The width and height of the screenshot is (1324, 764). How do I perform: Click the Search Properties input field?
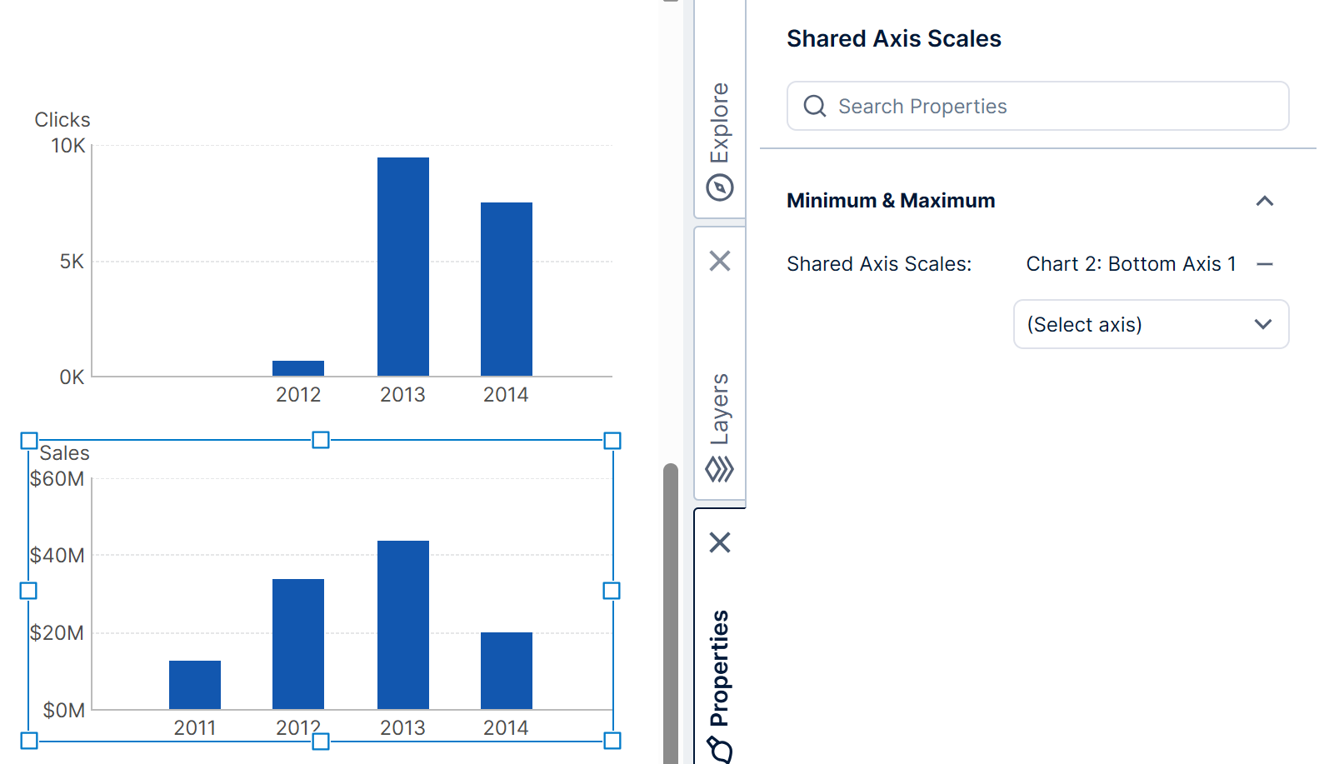1050,107
